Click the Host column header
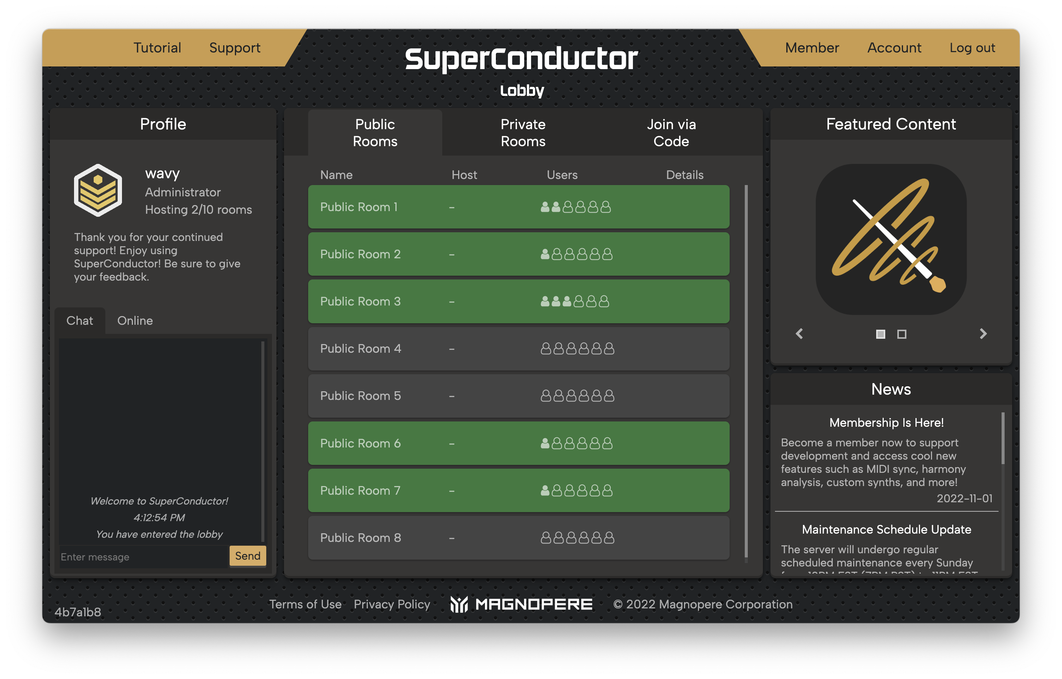Screen dimensions: 1062x679 coord(464,174)
